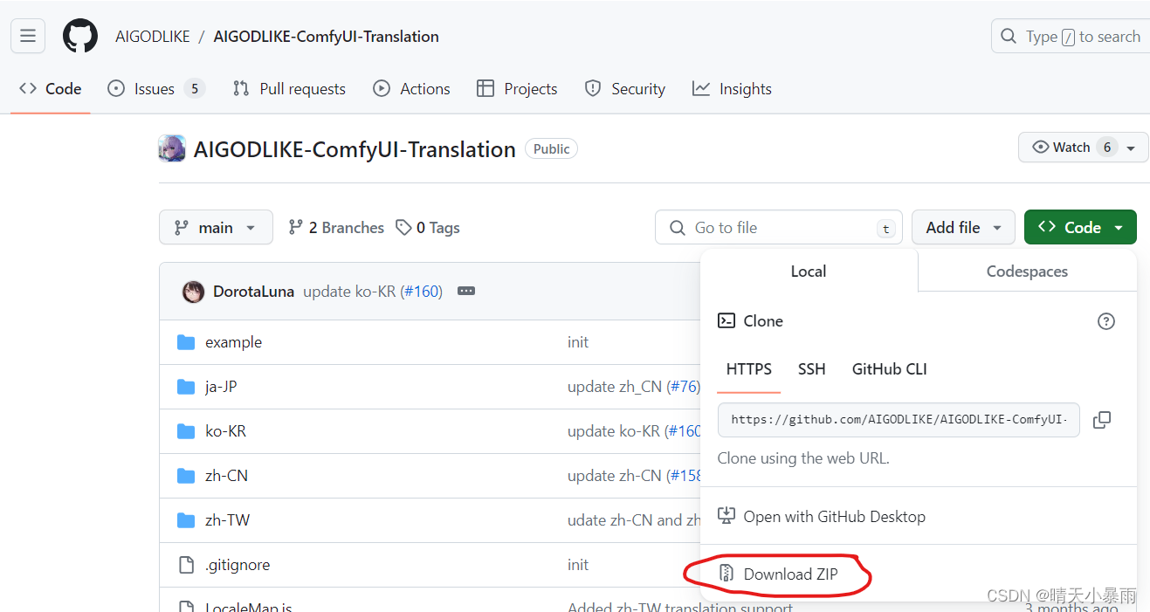Open the update ko-KR commit message
Screen dimensions: 1150x612
pos(349,292)
